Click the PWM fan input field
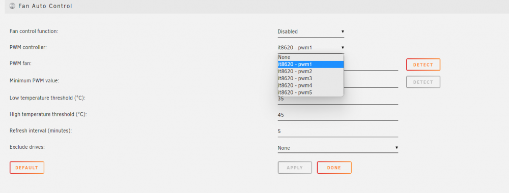The width and height of the screenshot is (509, 193). point(371,65)
